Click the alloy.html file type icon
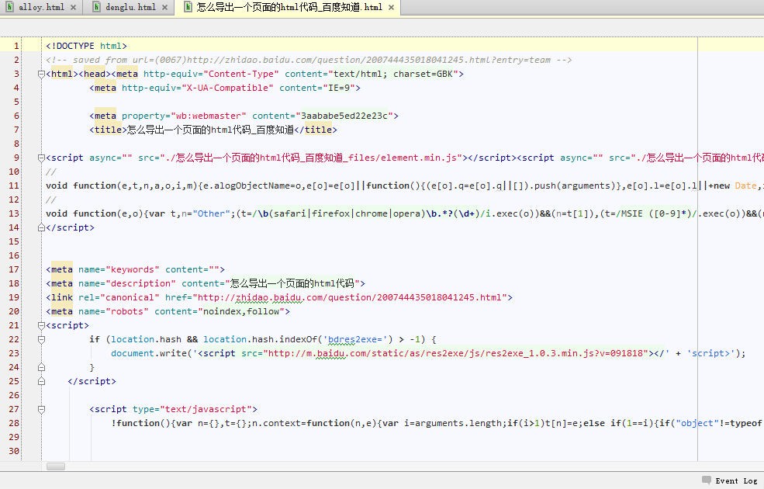The height and width of the screenshot is (489, 764). pyautogui.click(x=9, y=7)
